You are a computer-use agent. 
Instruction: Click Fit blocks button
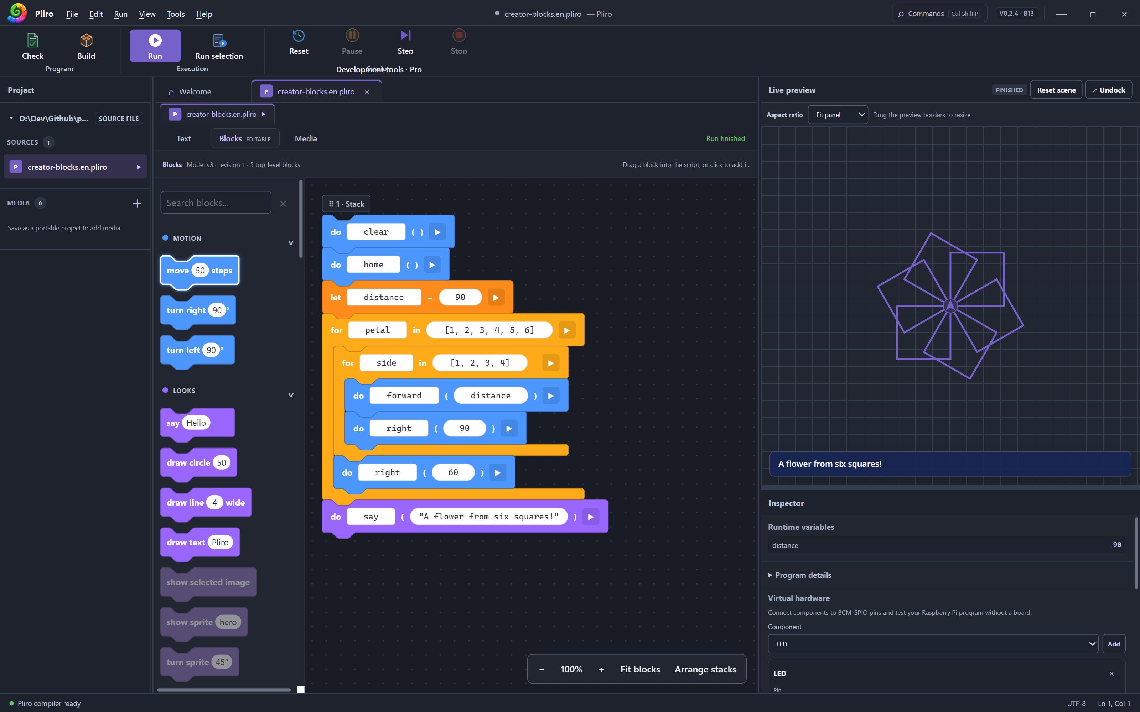[640, 669]
